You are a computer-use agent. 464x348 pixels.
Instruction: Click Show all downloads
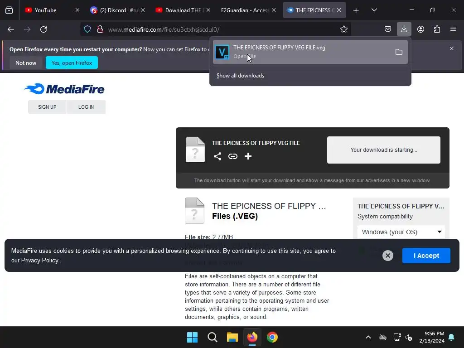pos(240,76)
